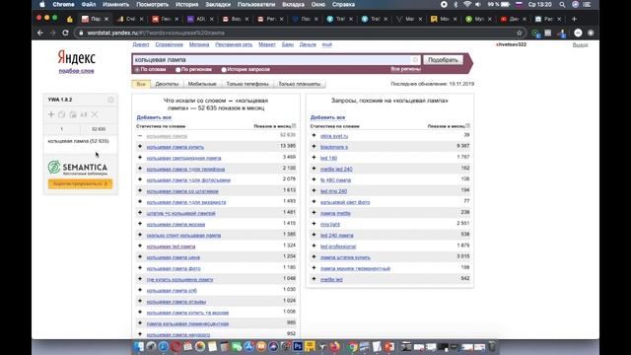Switch to 'Мобильные' tab
Screen dimensions: 631x355
[x=202, y=84]
